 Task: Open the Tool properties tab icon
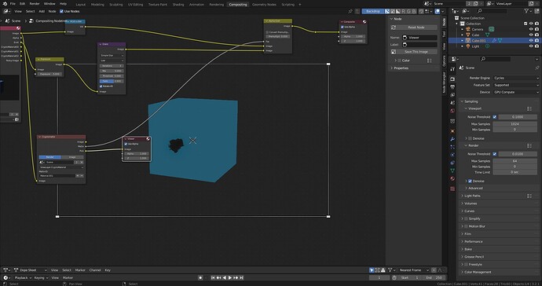coord(452,69)
